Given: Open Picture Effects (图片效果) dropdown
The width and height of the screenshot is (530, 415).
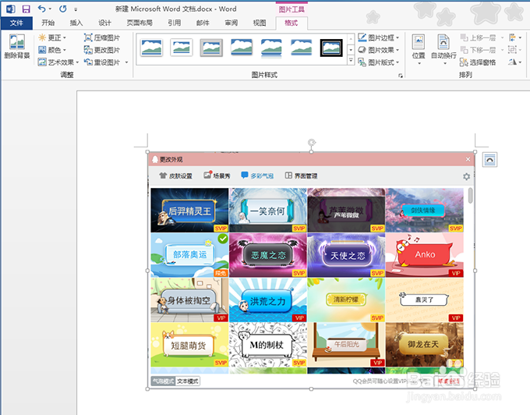Looking at the screenshot, I should coord(379,50).
